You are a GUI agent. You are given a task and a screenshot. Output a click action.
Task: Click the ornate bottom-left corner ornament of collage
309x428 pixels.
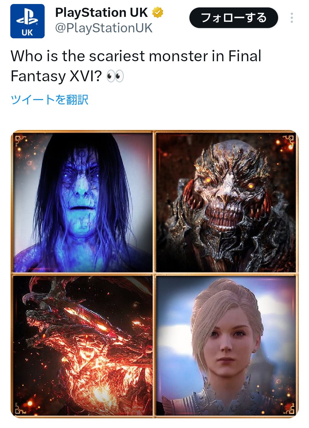click(x=21, y=408)
